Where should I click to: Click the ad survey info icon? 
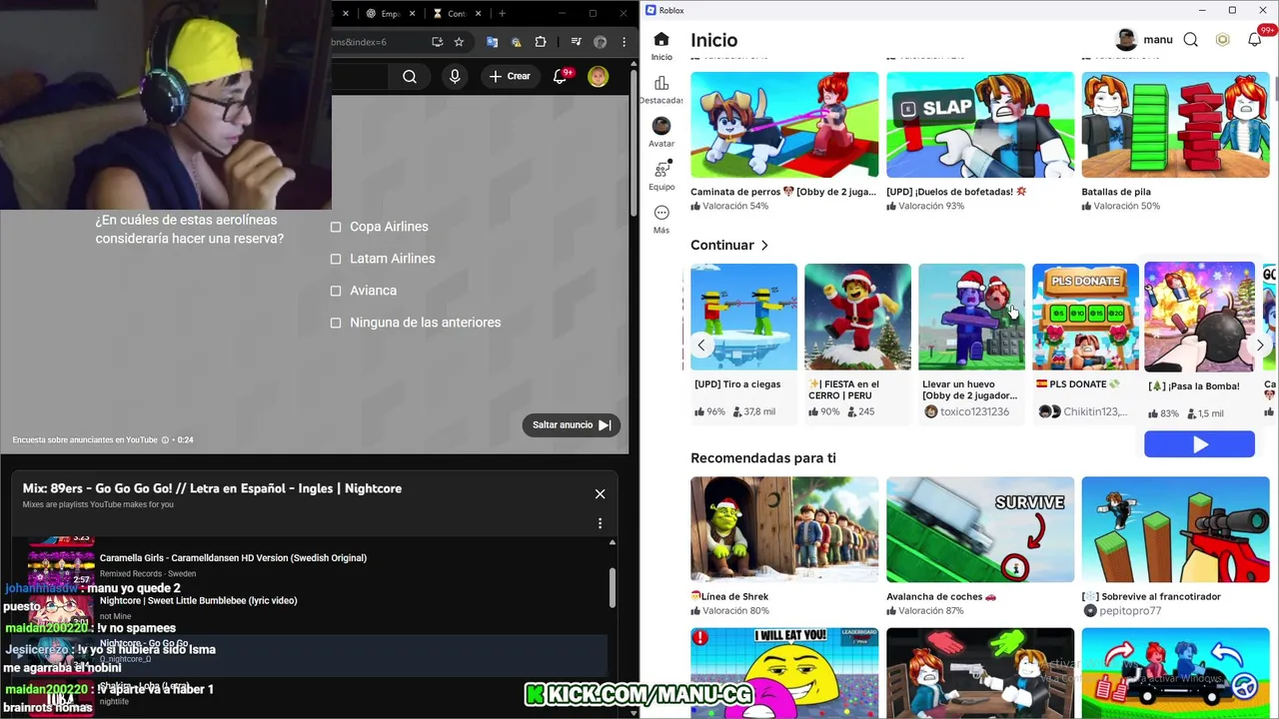point(165,439)
